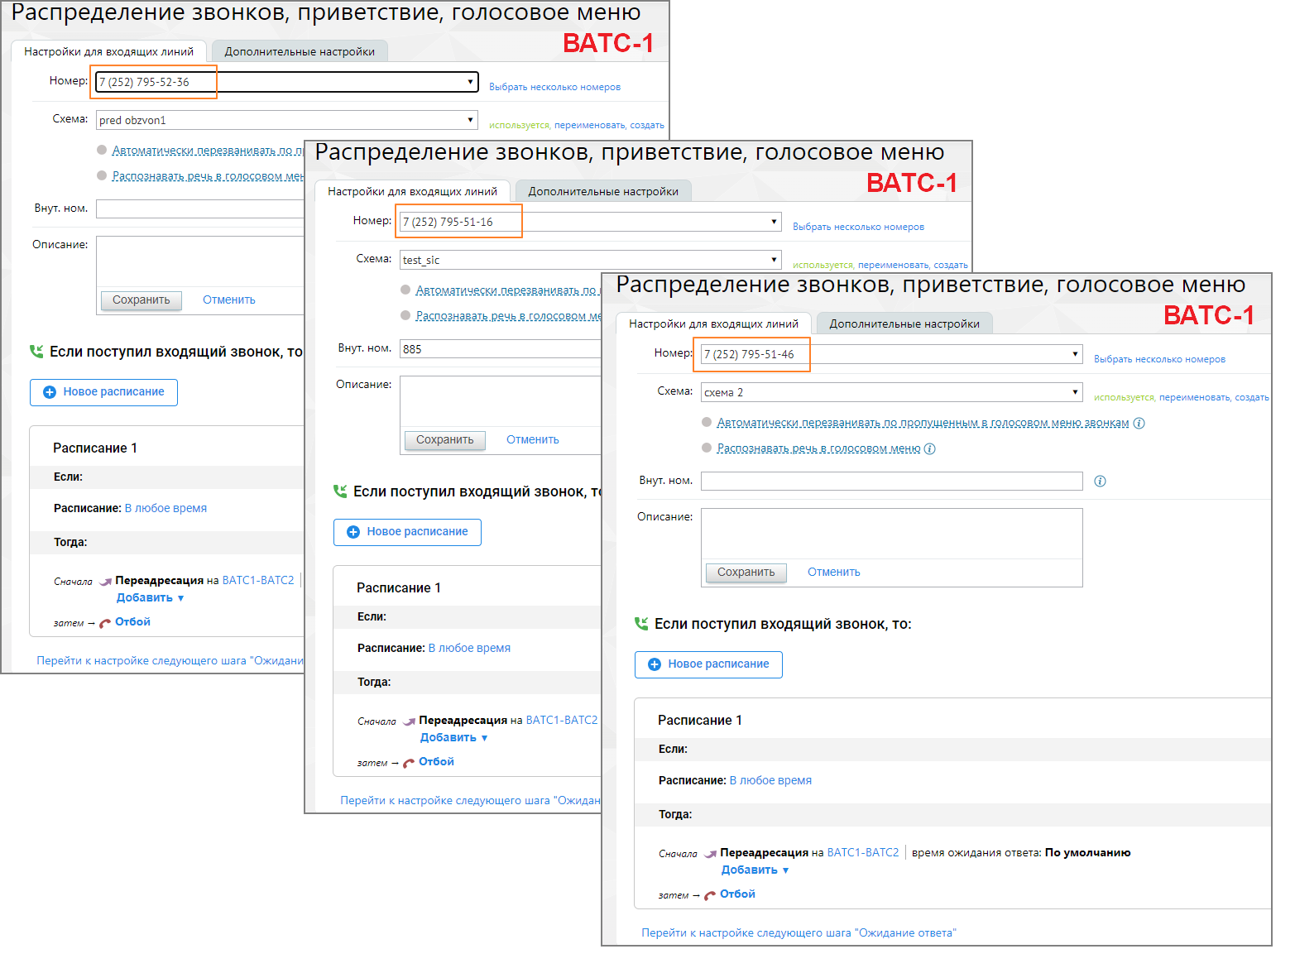Click the empty Внут. ном. field in the 795-51-46 window
Image resolution: width=1295 pixels, height=973 pixels.
[891, 481]
